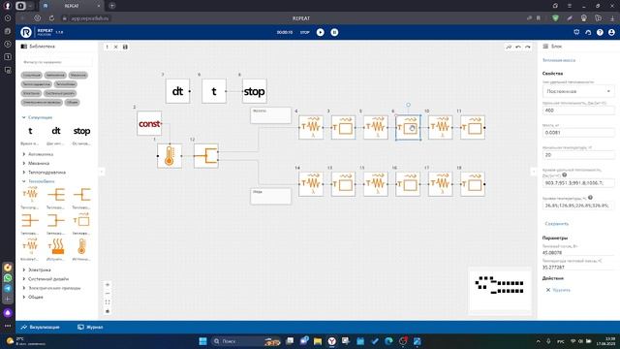This screenshot has width=620, height=349.
Task: Focus the library filter search field
Action: [56, 62]
